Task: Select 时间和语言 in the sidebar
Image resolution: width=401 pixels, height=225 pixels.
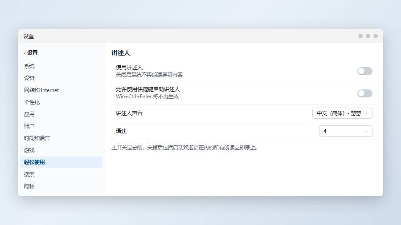Action: pyautogui.click(x=61, y=138)
